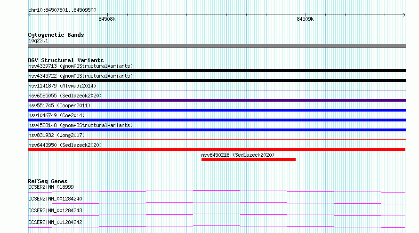
Task: Open transcript CCSER2|NM_001284242 label
Action: pyautogui.click(x=55, y=222)
